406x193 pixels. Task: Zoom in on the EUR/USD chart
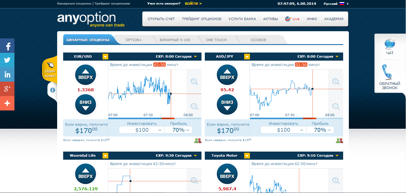(x=194, y=81)
